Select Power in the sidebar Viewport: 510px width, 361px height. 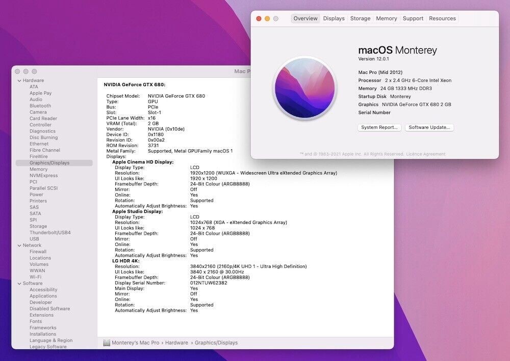pyautogui.click(x=36, y=195)
